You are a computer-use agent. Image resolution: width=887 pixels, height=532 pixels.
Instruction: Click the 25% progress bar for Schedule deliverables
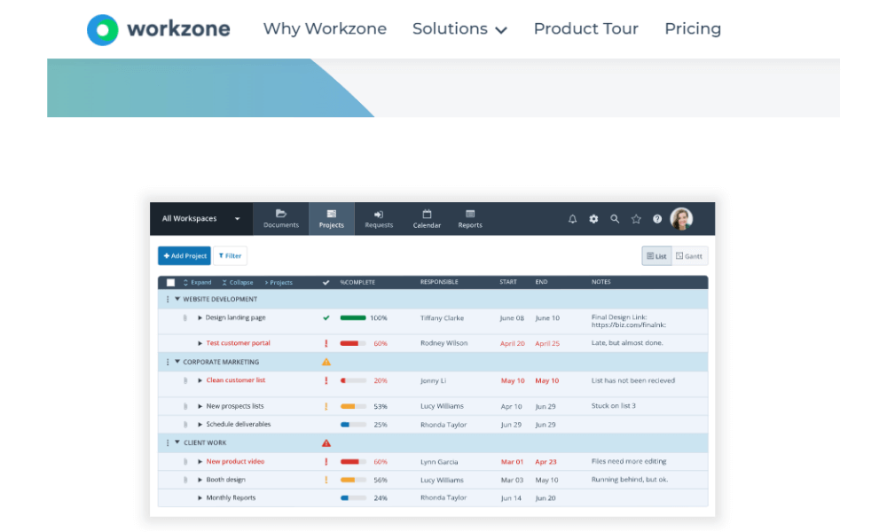point(353,425)
